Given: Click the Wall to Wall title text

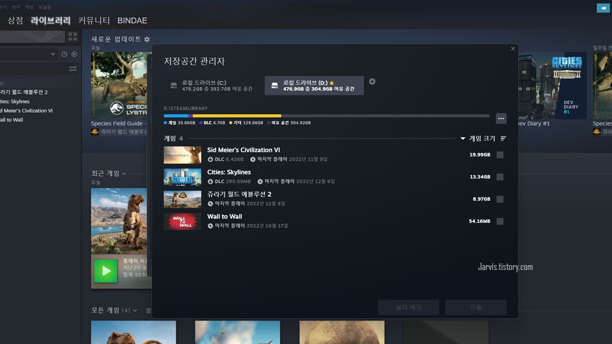Looking at the screenshot, I should pyautogui.click(x=225, y=216).
